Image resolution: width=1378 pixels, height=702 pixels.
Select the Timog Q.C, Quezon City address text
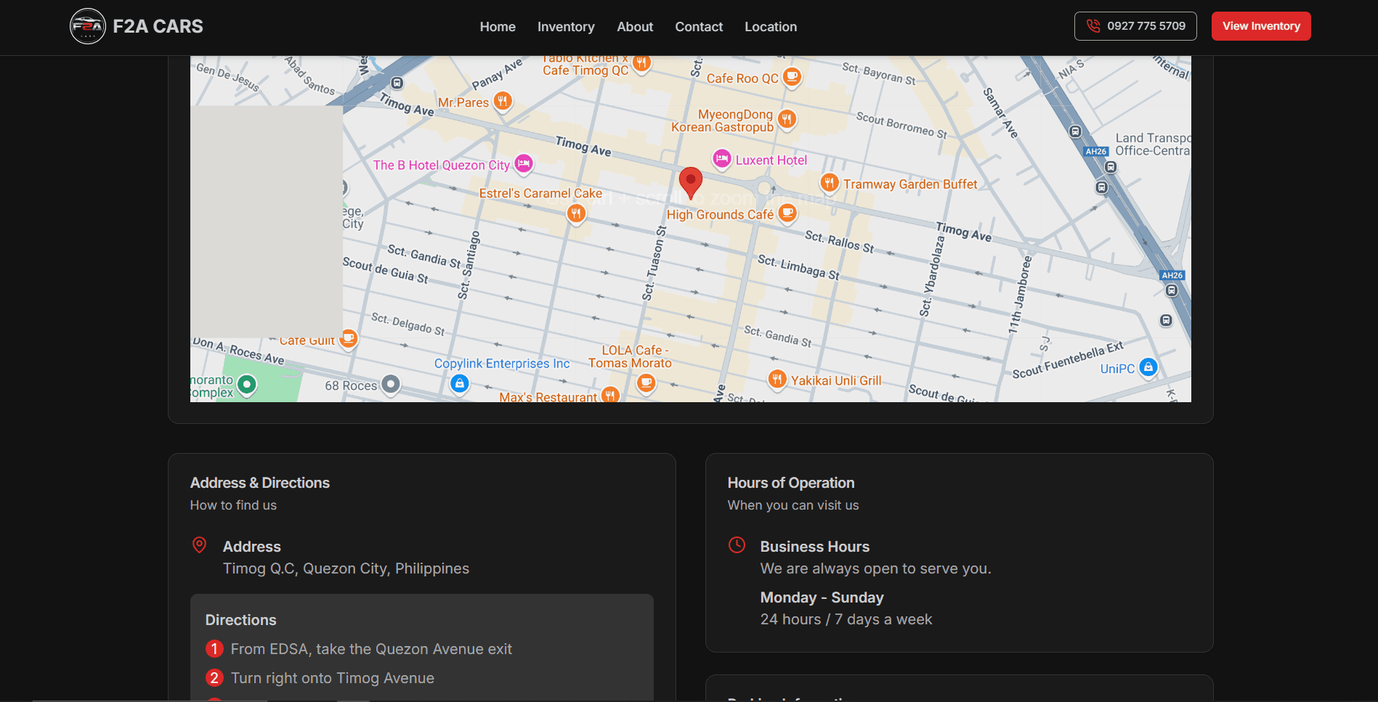pyautogui.click(x=346, y=568)
